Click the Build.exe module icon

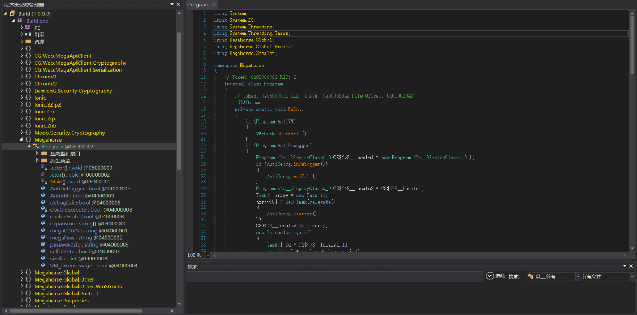click(20, 21)
